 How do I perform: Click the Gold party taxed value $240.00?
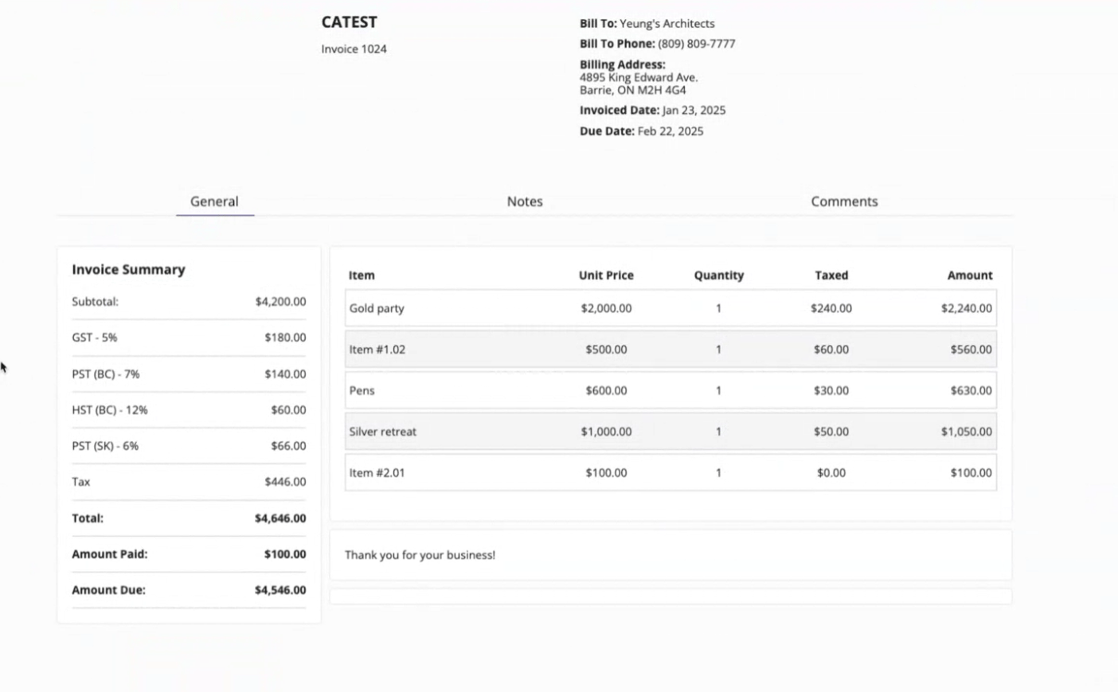pyautogui.click(x=831, y=308)
